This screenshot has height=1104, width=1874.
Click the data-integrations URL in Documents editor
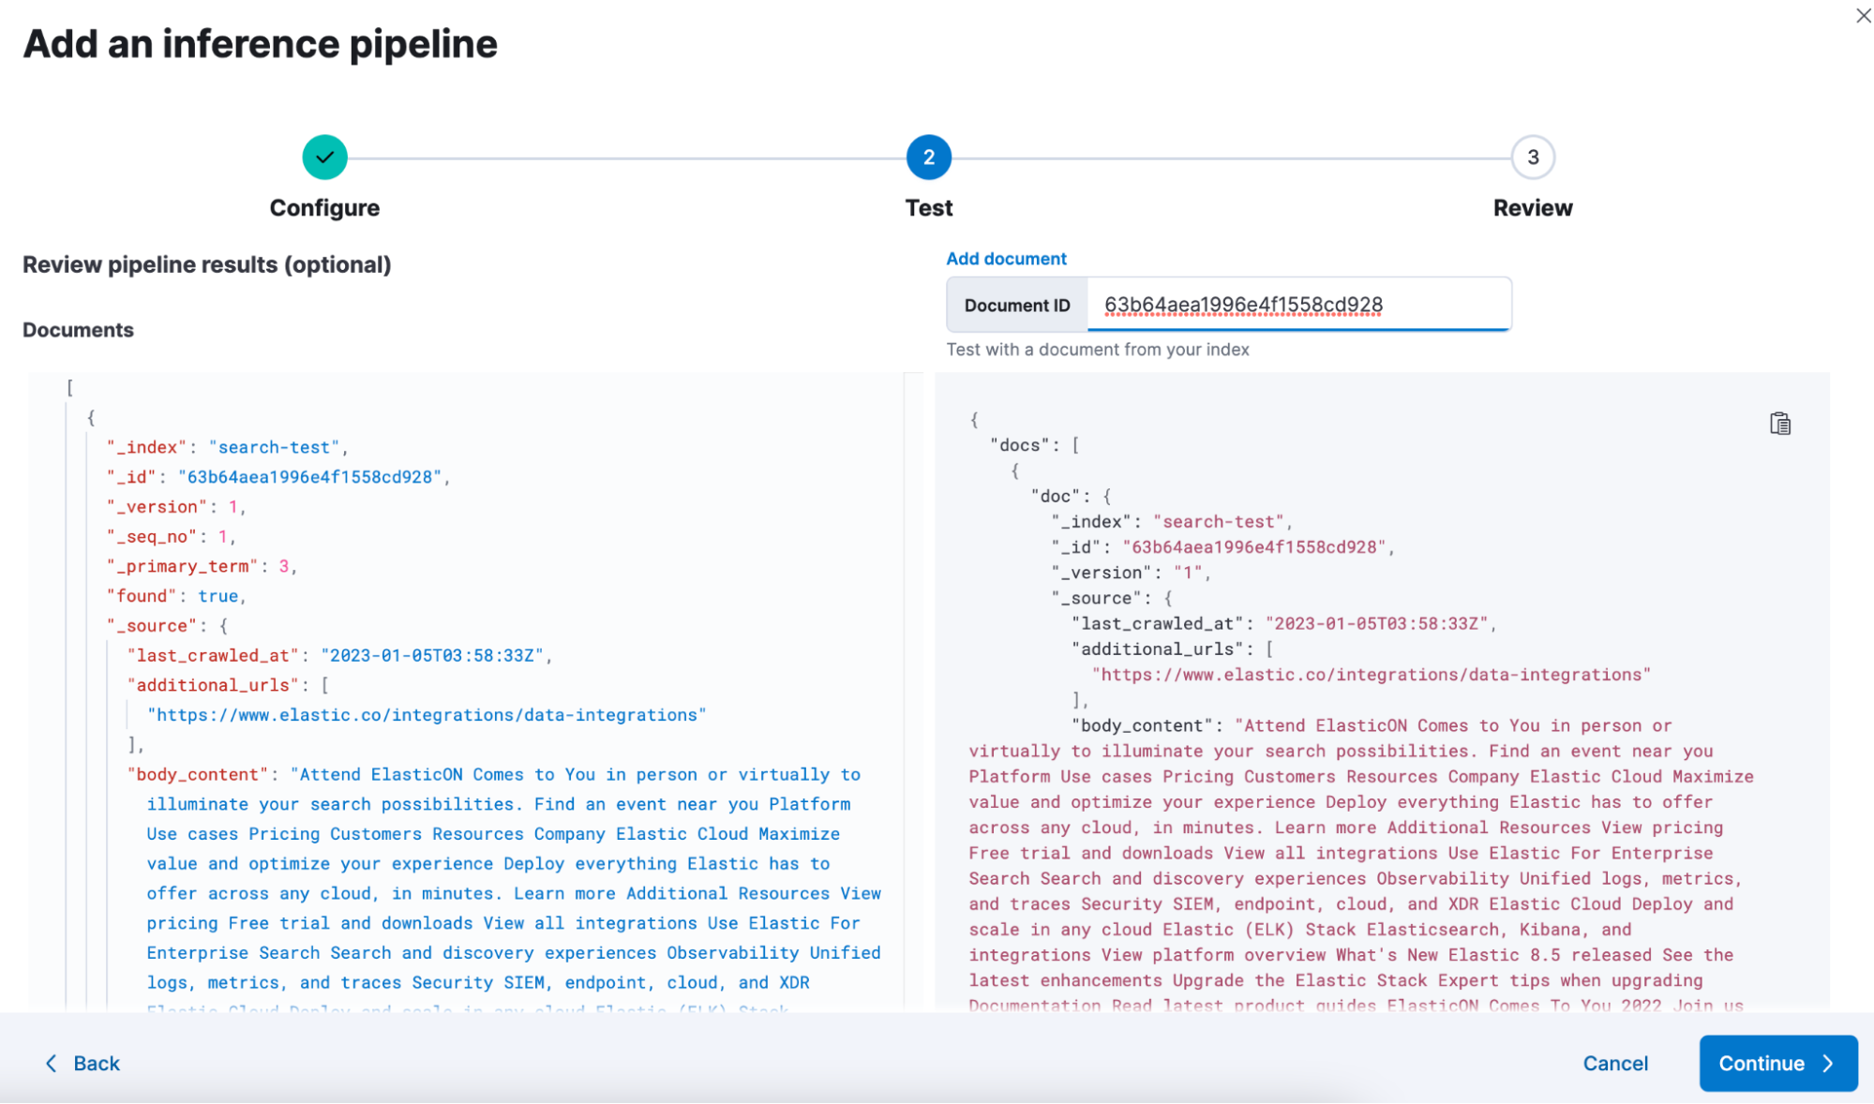[427, 715]
